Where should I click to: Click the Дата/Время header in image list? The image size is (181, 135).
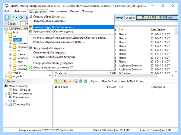[158, 30]
